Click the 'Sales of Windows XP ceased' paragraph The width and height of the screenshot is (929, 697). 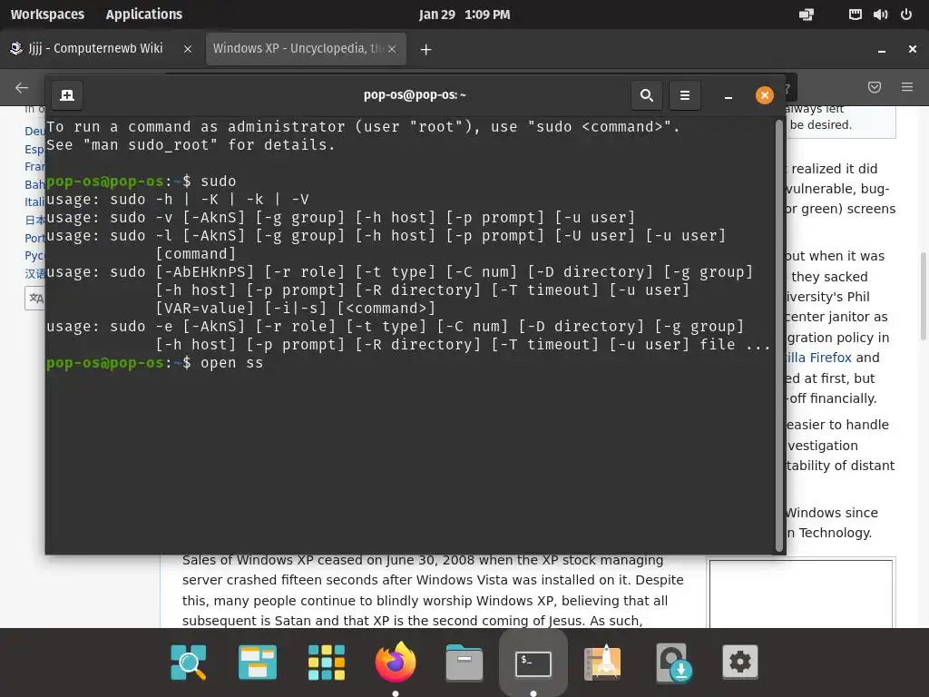[x=433, y=590]
